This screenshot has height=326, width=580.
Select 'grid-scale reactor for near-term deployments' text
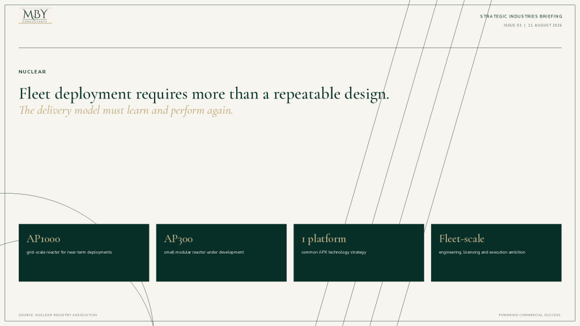click(x=69, y=252)
